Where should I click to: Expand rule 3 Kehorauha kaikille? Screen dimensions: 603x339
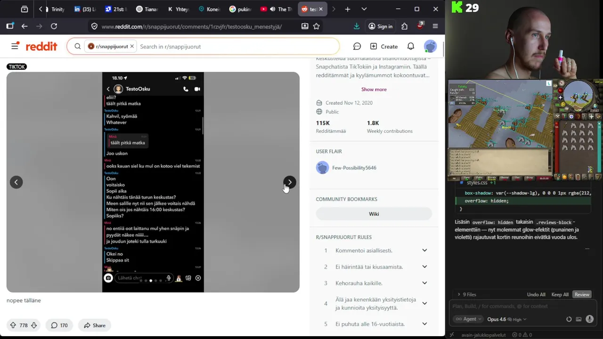coord(424,283)
